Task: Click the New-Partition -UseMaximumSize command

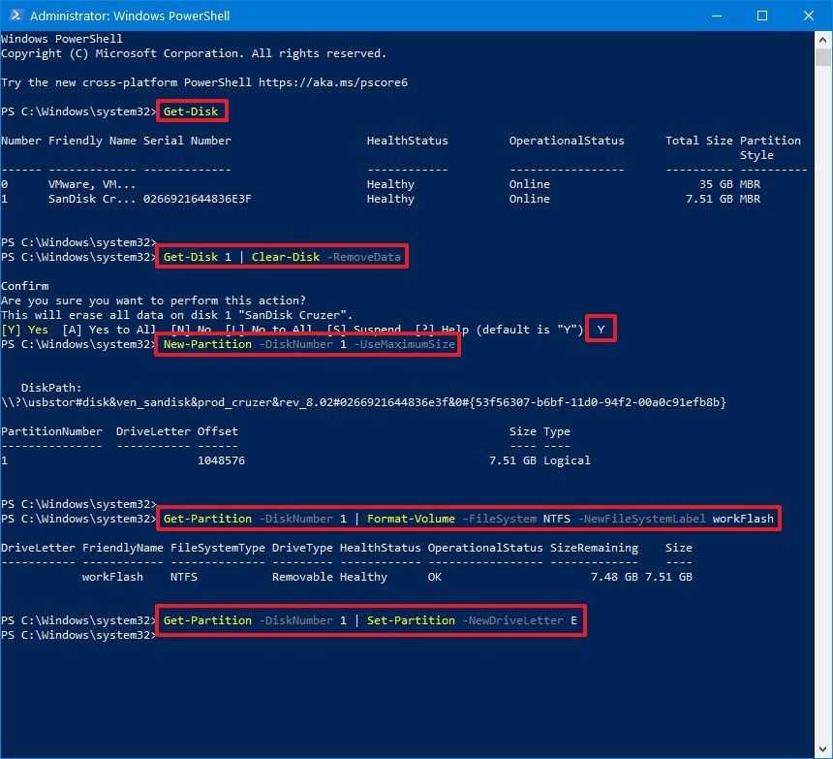Action: coord(308,344)
